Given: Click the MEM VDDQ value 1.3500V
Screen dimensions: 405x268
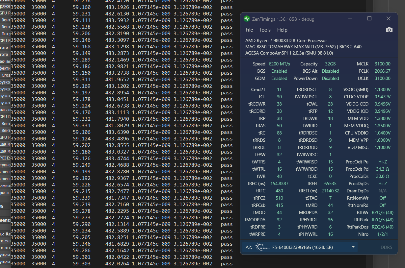Looking at the screenshot, I should point(383,126).
